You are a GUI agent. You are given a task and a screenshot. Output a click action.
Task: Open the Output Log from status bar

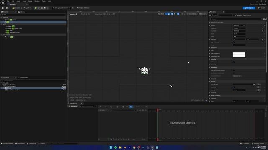pos(31,143)
